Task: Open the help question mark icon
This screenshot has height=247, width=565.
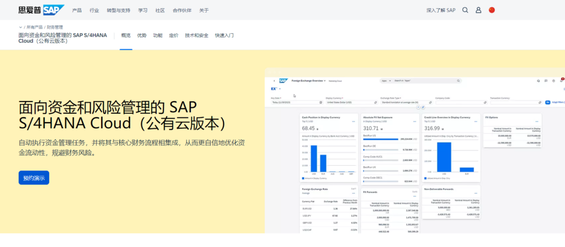Action: (x=553, y=81)
